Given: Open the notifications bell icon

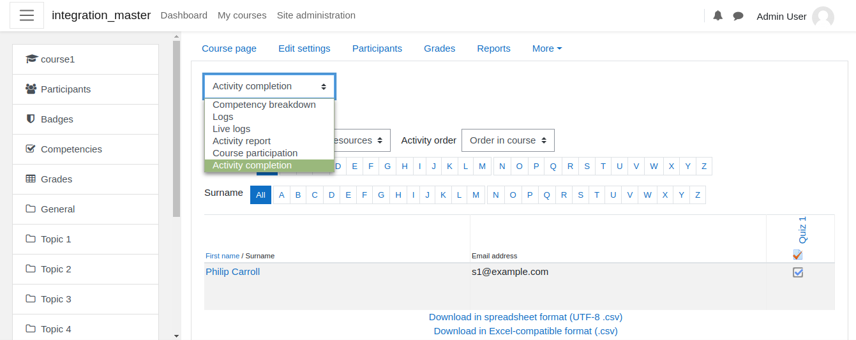Looking at the screenshot, I should click(718, 16).
